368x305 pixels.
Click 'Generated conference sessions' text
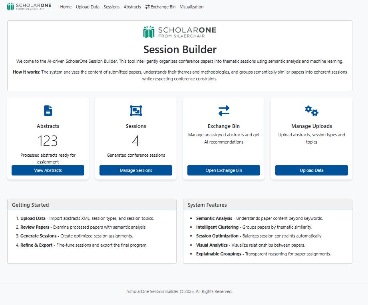[x=136, y=155]
